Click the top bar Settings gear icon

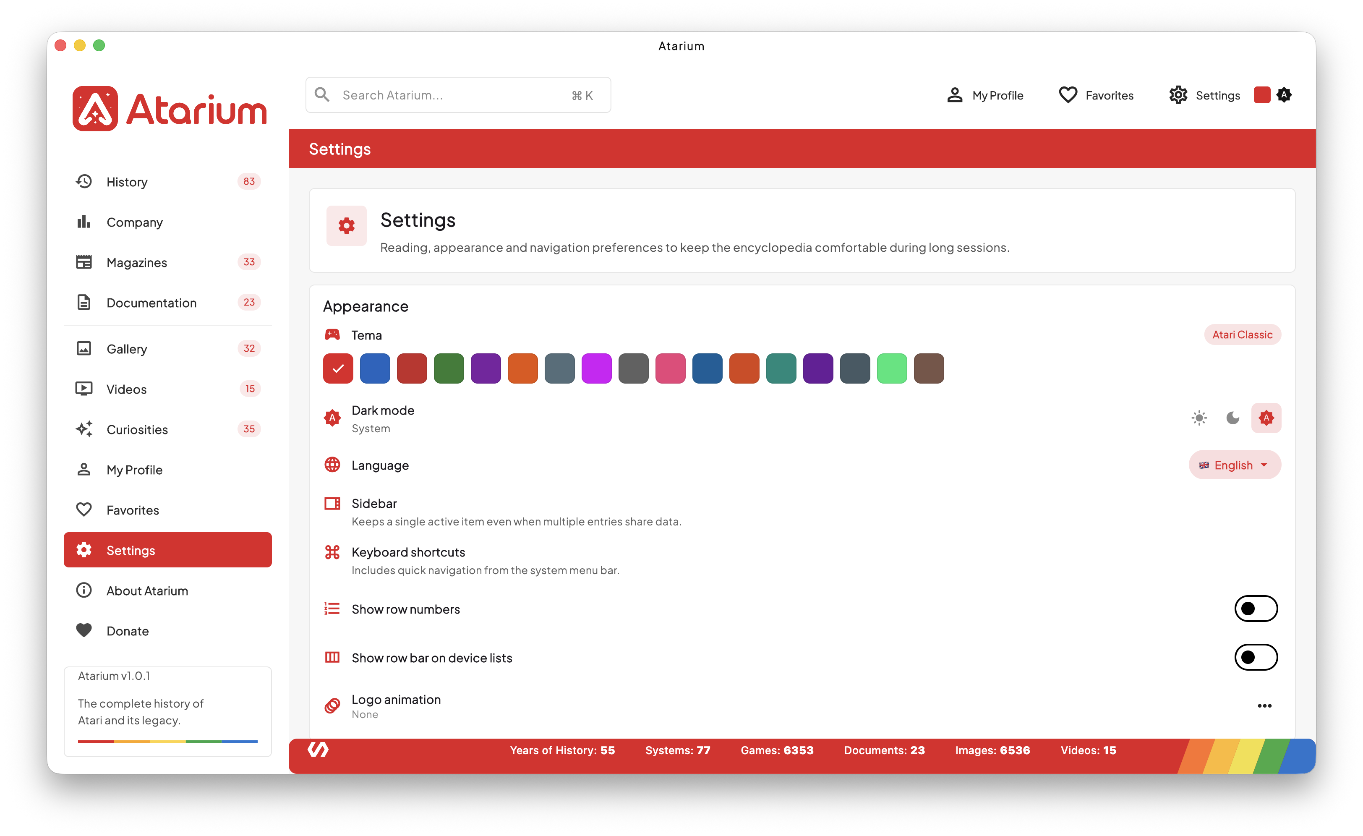coord(1178,95)
